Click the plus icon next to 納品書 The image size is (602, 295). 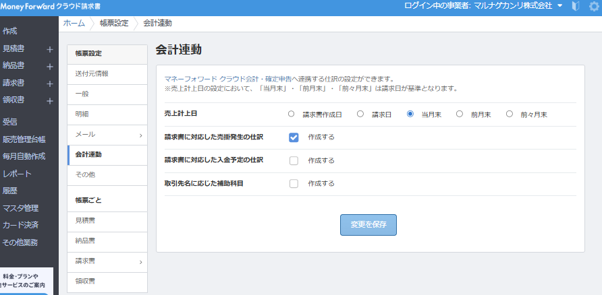coord(49,66)
